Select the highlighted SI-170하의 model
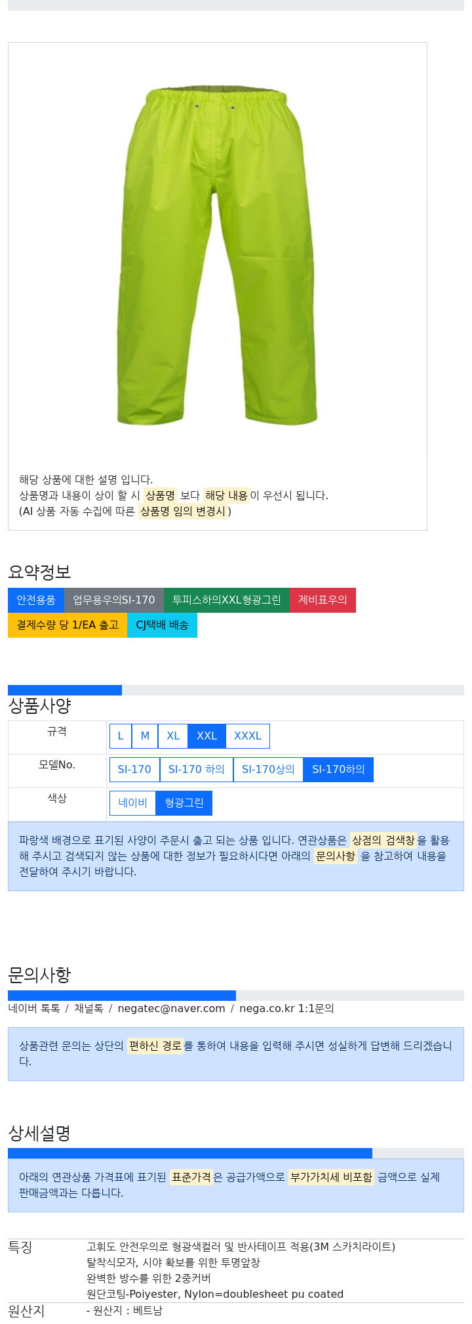 [x=338, y=769]
